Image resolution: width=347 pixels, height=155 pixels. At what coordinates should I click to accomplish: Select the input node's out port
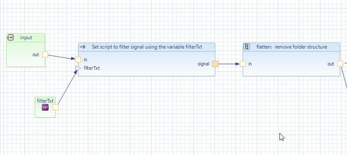click(x=45, y=54)
